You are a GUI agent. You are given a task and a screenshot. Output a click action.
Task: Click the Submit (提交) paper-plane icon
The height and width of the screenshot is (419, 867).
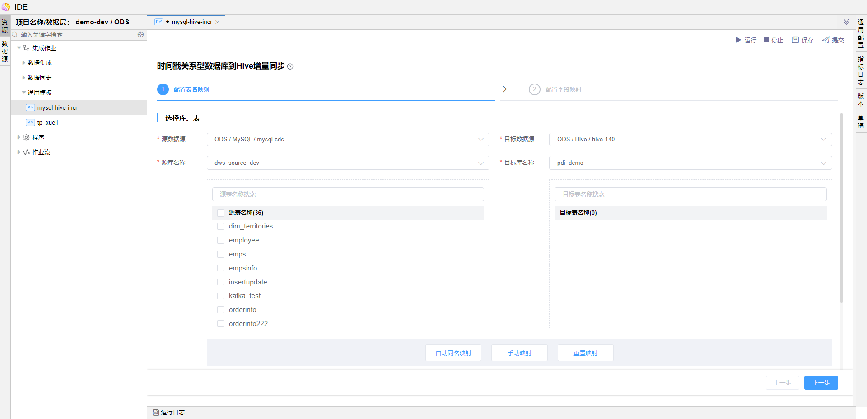(x=825, y=40)
